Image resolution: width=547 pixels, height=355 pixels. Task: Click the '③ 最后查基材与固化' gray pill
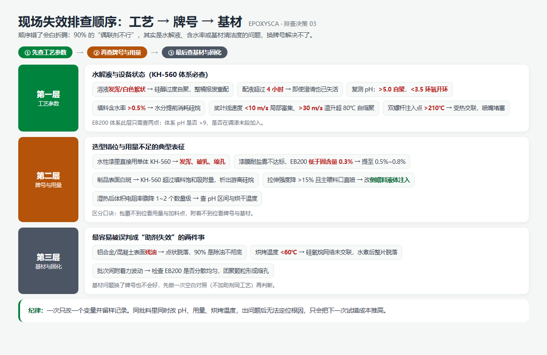point(195,52)
